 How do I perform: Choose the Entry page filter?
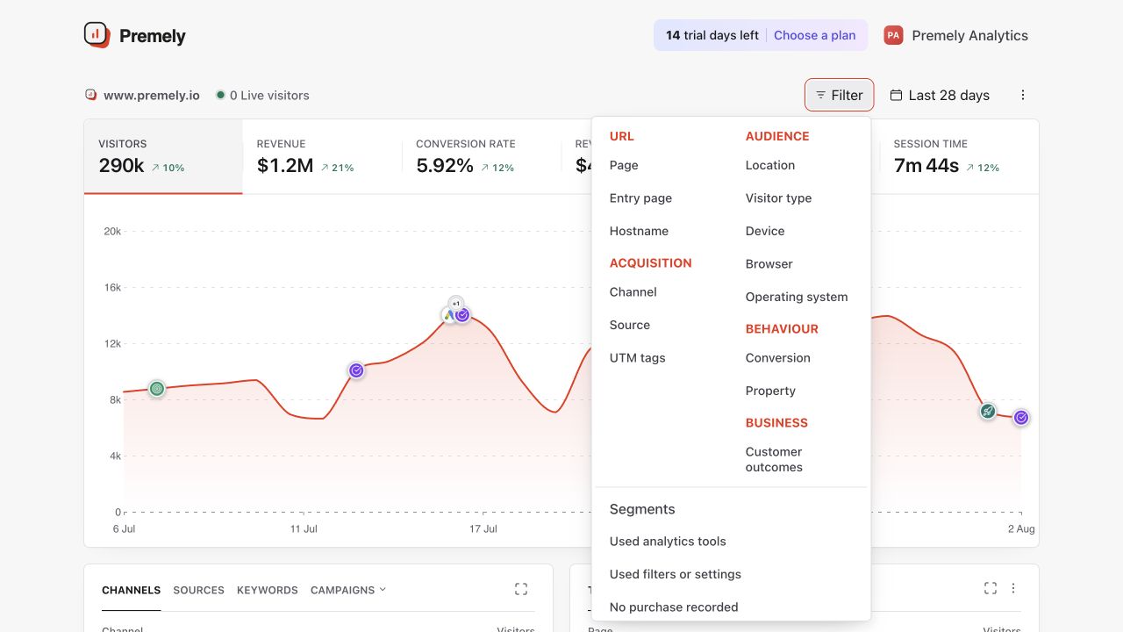click(640, 198)
